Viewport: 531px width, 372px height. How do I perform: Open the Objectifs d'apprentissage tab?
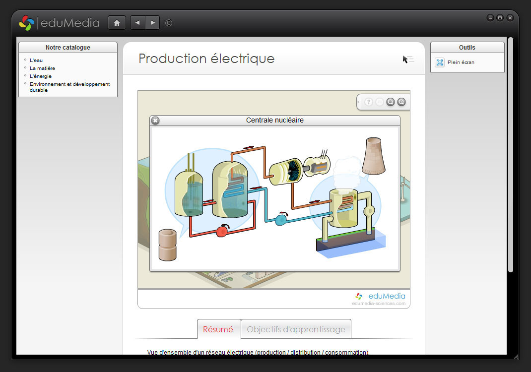point(296,329)
